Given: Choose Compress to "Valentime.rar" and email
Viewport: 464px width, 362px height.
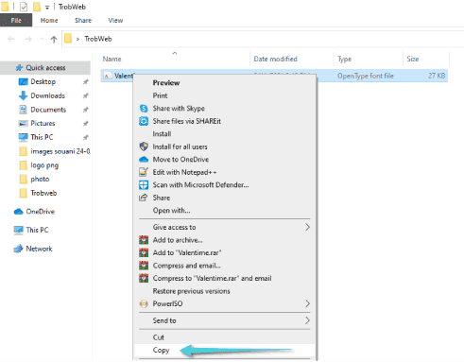Looking at the screenshot, I should click(224, 278).
